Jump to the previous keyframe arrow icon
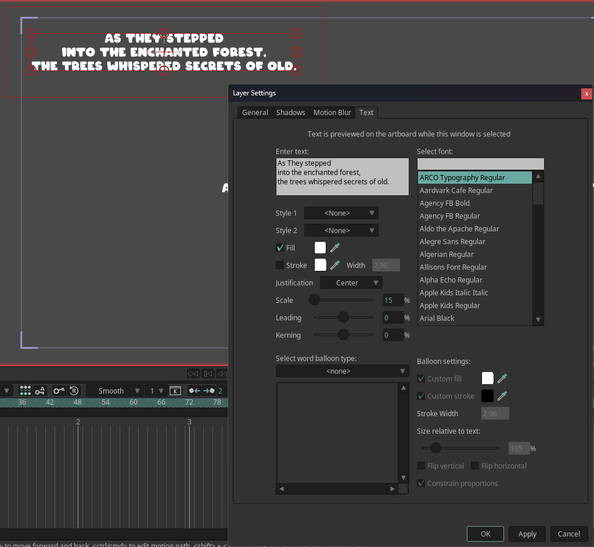The width and height of the screenshot is (594, 547). point(195,391)
